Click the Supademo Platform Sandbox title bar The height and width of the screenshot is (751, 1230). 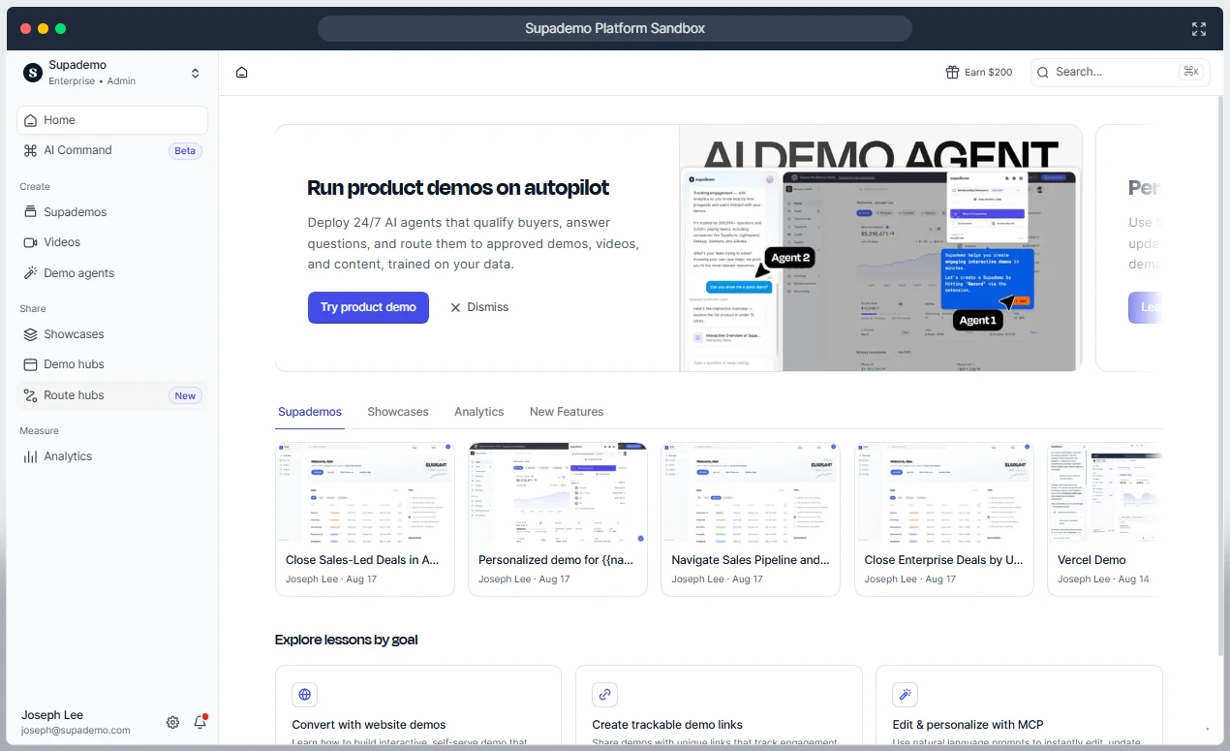click(x=615, y=28)
